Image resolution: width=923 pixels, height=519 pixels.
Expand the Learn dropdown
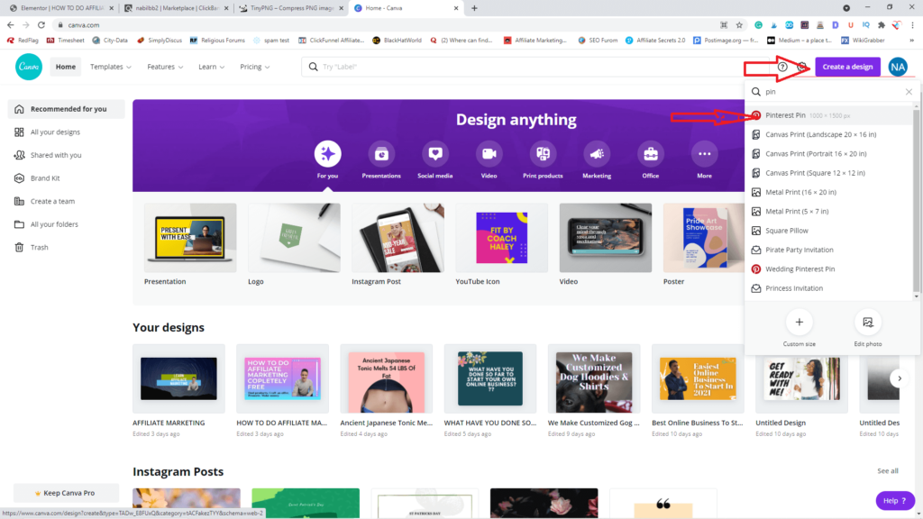pyautogui.click(x=211, y=67)
